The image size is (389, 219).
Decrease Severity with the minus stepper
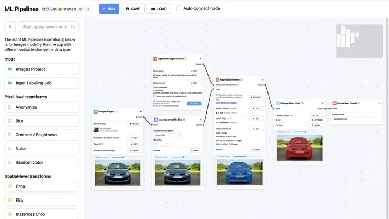(166, 144)
